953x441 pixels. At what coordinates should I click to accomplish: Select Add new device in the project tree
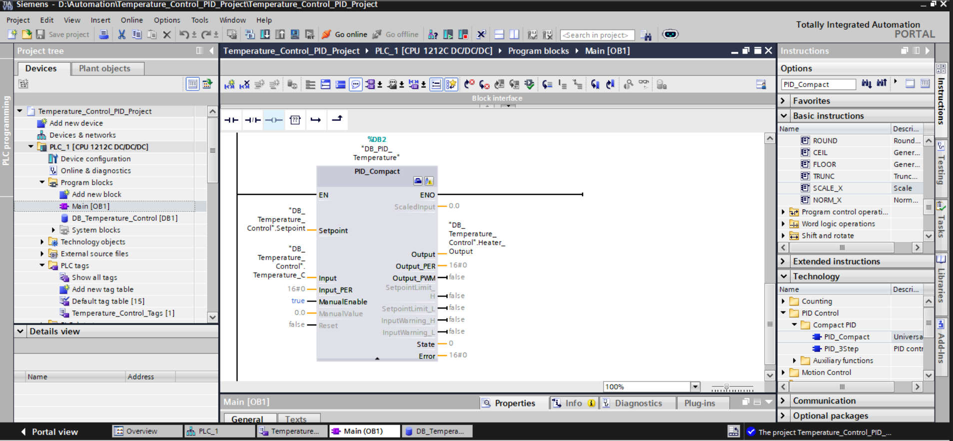[76, 123]
